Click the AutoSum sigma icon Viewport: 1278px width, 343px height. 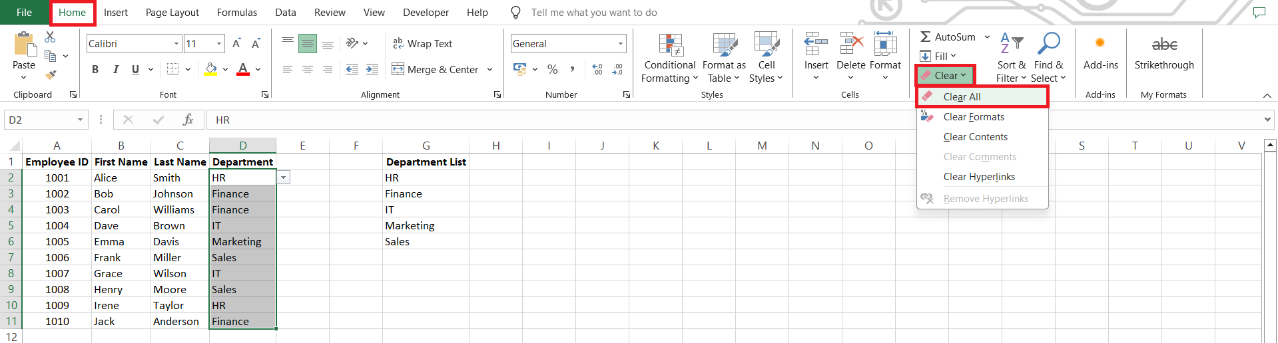[x=926, y=37]
